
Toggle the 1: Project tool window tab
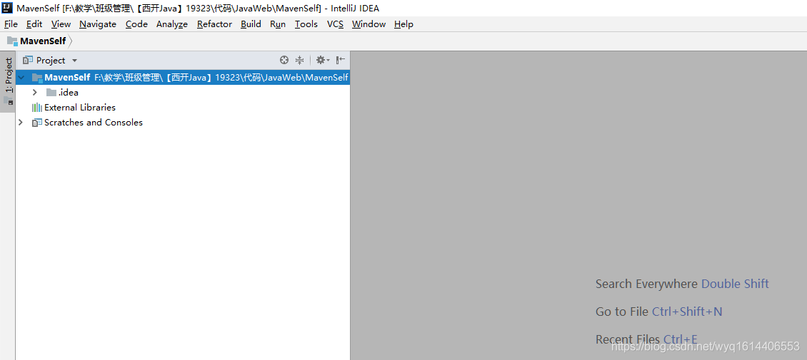coord(9,81)
